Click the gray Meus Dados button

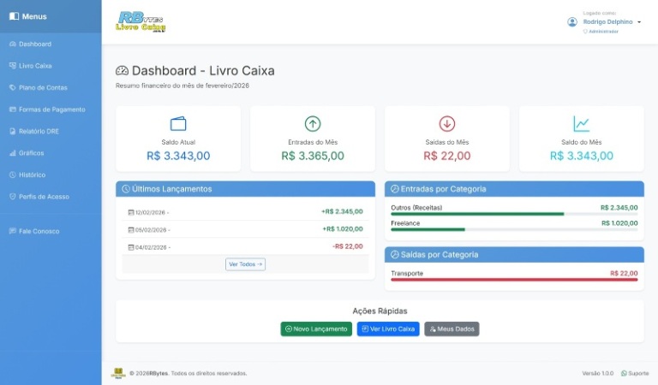tap(452, 329)
